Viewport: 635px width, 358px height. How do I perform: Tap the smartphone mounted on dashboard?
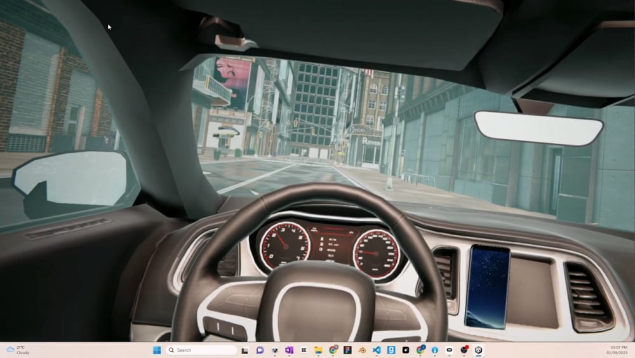coord(488,287)
